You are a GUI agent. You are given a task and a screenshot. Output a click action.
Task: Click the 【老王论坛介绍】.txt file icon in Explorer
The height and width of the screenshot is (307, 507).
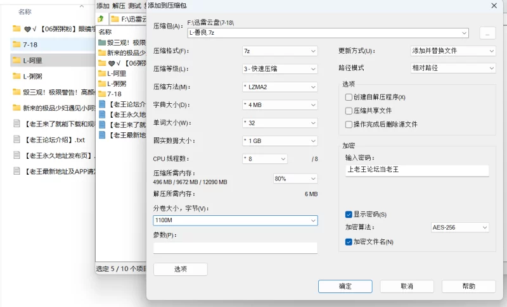(x=16, y=139)
